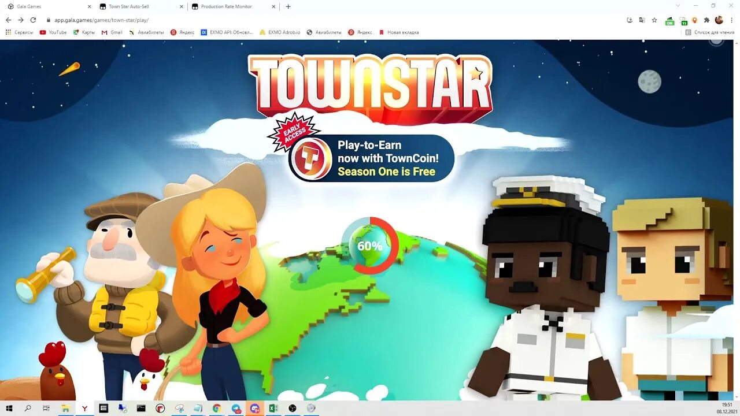Expand the tab search chevron
Viewport: 740px width, 416px height.
[678, 6]
